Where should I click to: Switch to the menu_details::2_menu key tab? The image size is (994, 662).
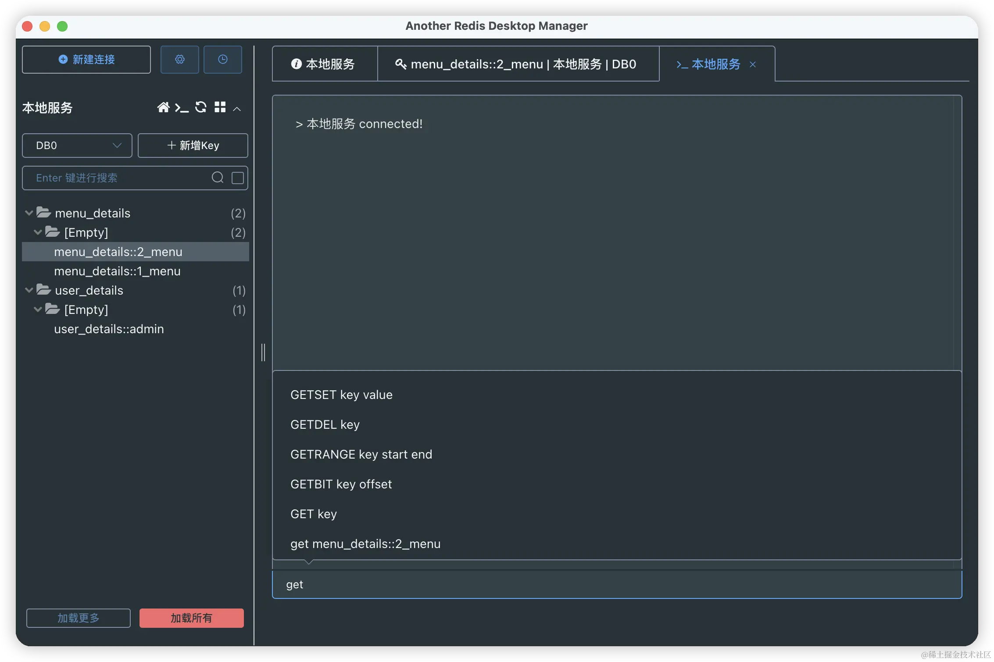(518, 64)
